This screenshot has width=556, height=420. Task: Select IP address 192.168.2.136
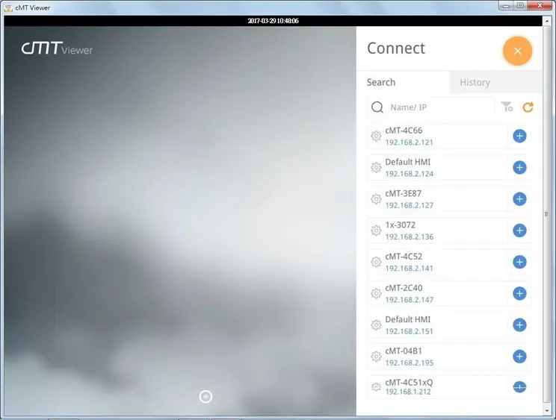coord(410,237)
